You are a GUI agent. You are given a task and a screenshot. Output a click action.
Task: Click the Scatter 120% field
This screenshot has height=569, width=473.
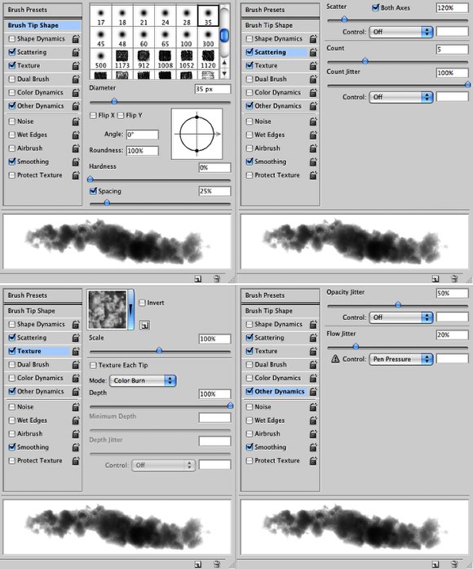[x=452, y=7]
